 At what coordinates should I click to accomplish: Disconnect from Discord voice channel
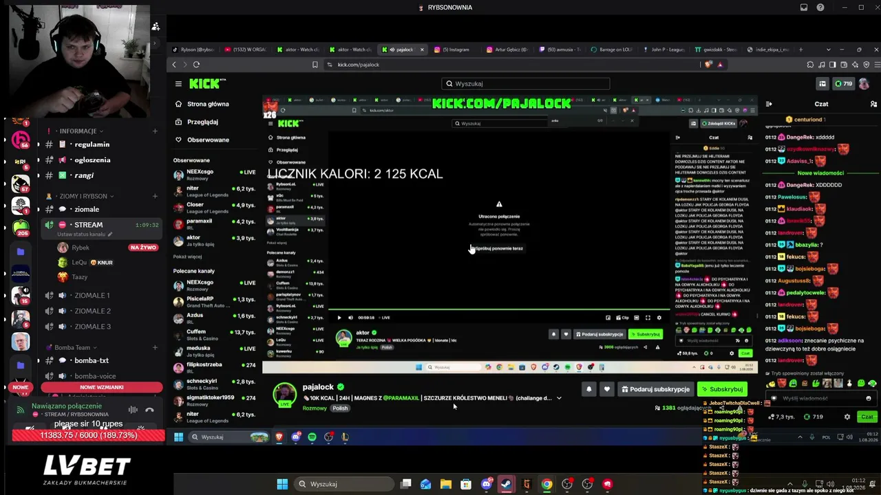click(x=149, y=410)
